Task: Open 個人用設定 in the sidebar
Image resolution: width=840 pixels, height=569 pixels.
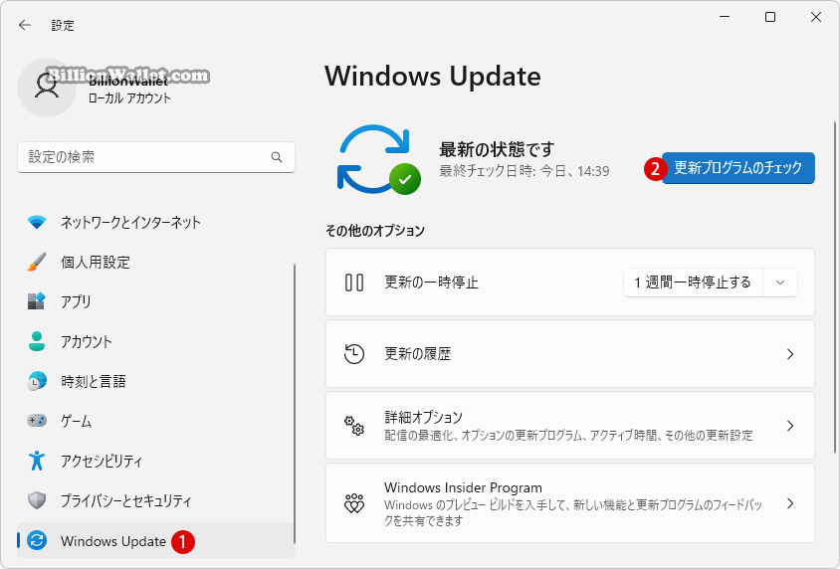Action: (x=155, y=262)
